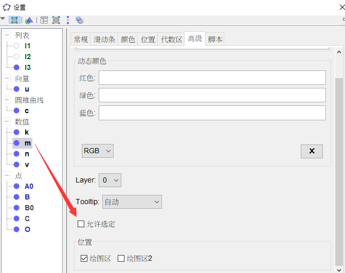345x273 pixels.
Task: Open the Layout settings icon
Action: (x=44, y=20)
